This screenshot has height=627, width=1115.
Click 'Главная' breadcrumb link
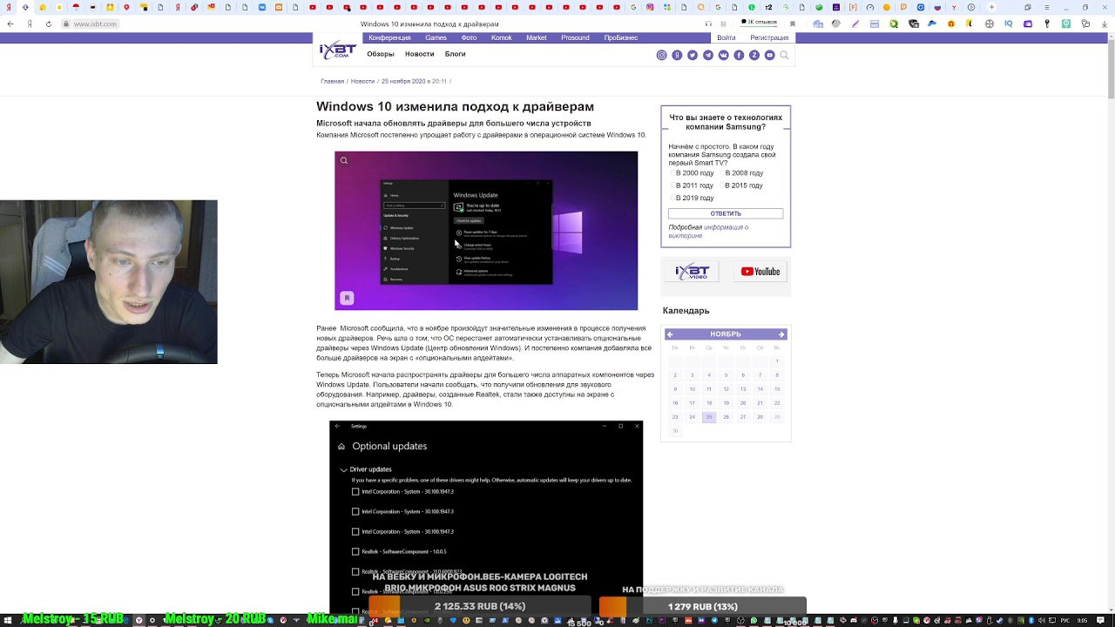click(x=332, y=81)
